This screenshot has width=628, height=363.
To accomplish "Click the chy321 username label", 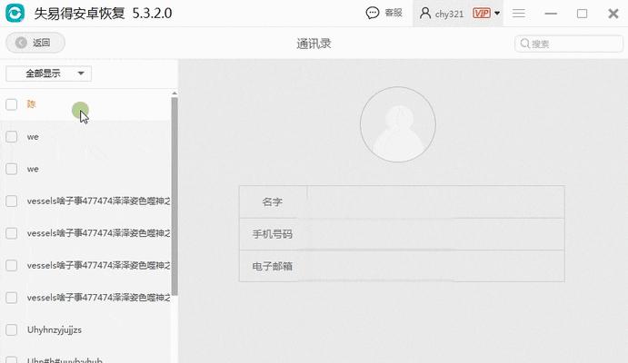I will coord(449,14).
